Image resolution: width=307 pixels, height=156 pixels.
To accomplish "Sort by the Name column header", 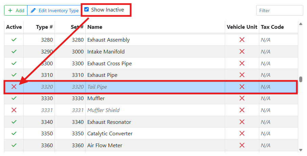I will click(x=95, y=27).
